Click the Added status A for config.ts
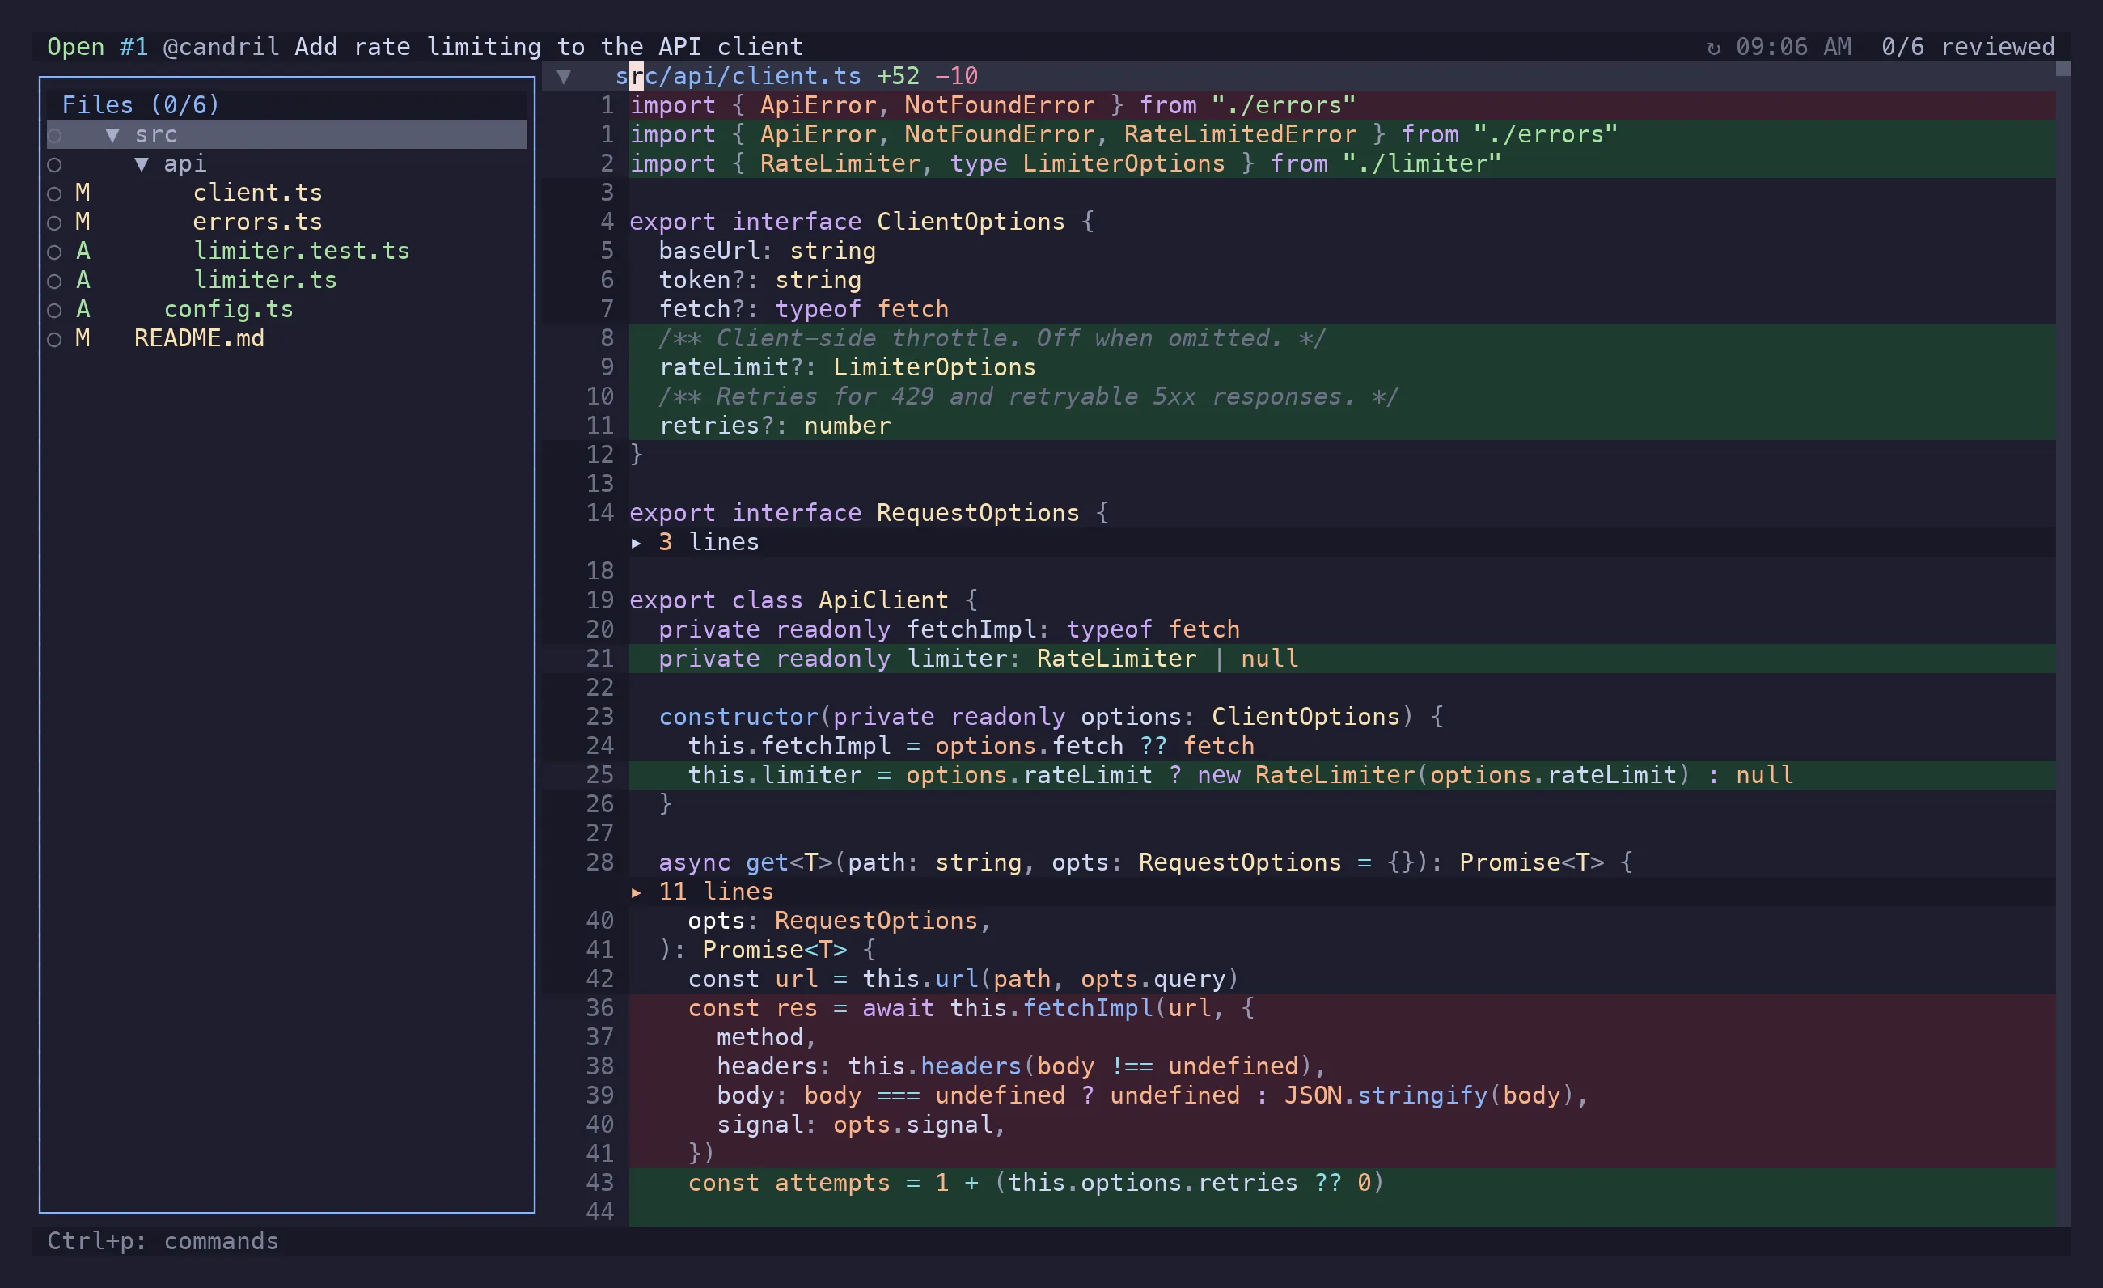Screen dimensions: 2103x1288 [83, 309]
